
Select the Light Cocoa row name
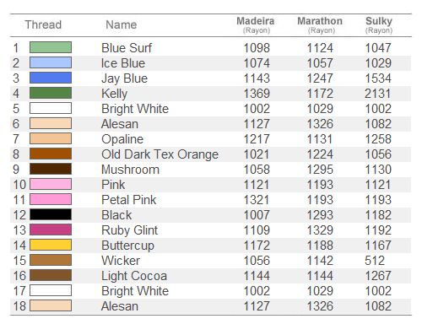point(134,276)
